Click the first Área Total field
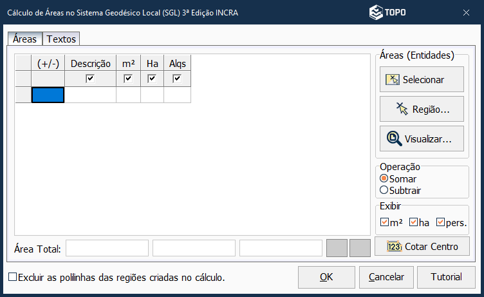484x297 pixels. tap(107, 248)
